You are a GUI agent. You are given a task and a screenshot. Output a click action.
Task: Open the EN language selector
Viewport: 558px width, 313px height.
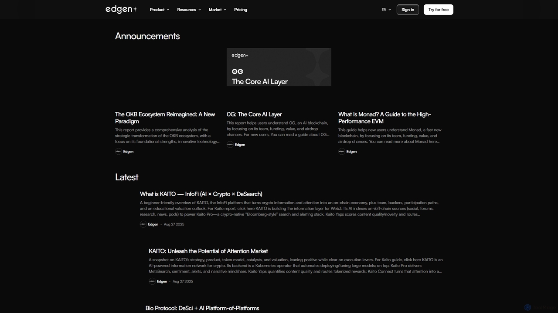386,10
